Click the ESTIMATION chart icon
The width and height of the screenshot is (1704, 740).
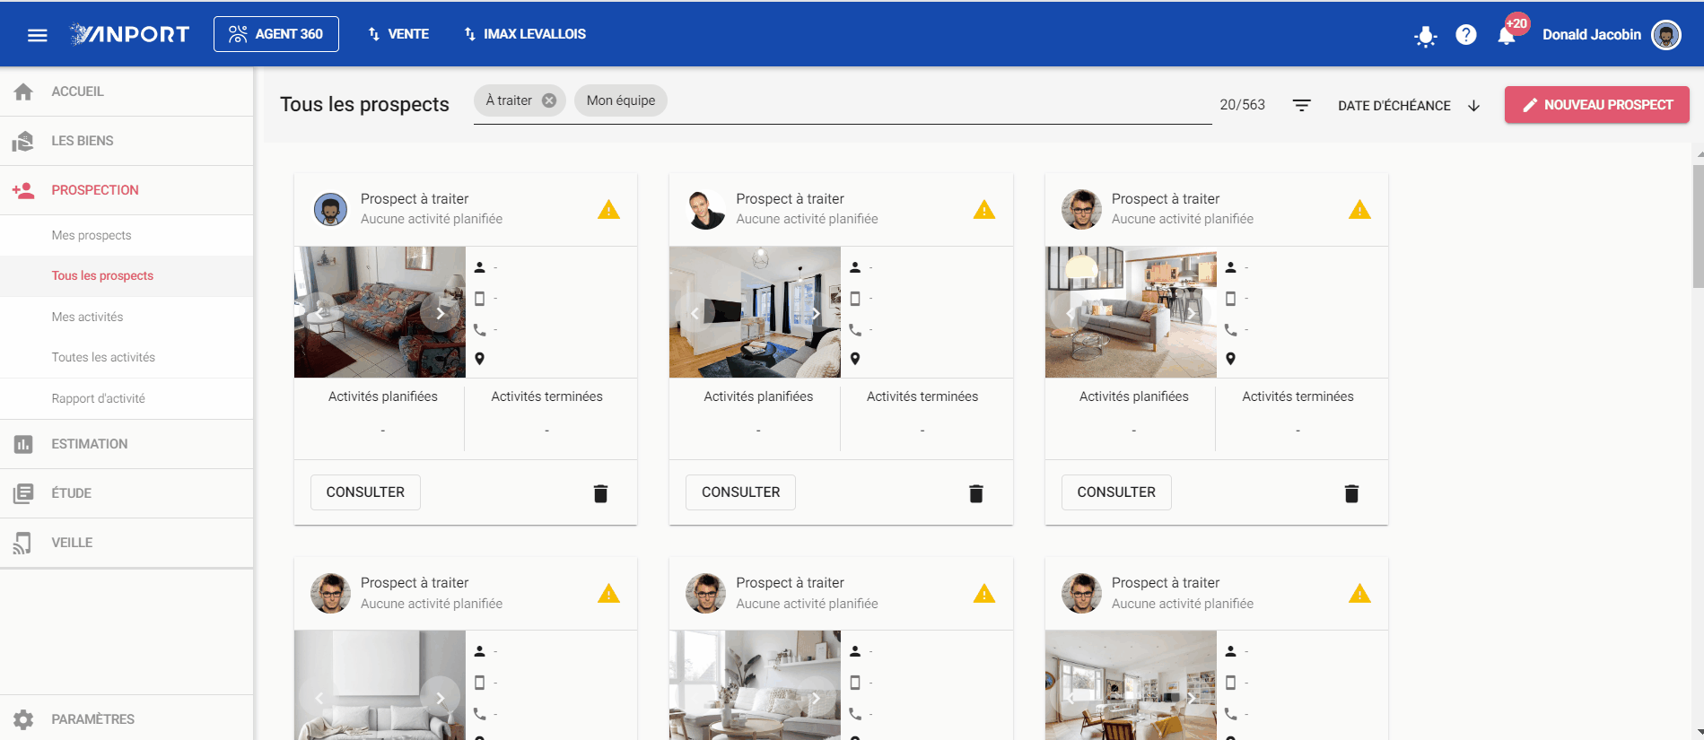tap(23, 444)
